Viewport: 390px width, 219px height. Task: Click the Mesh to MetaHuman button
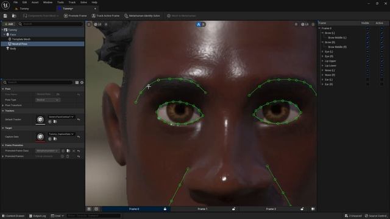(x=182, y=16)
